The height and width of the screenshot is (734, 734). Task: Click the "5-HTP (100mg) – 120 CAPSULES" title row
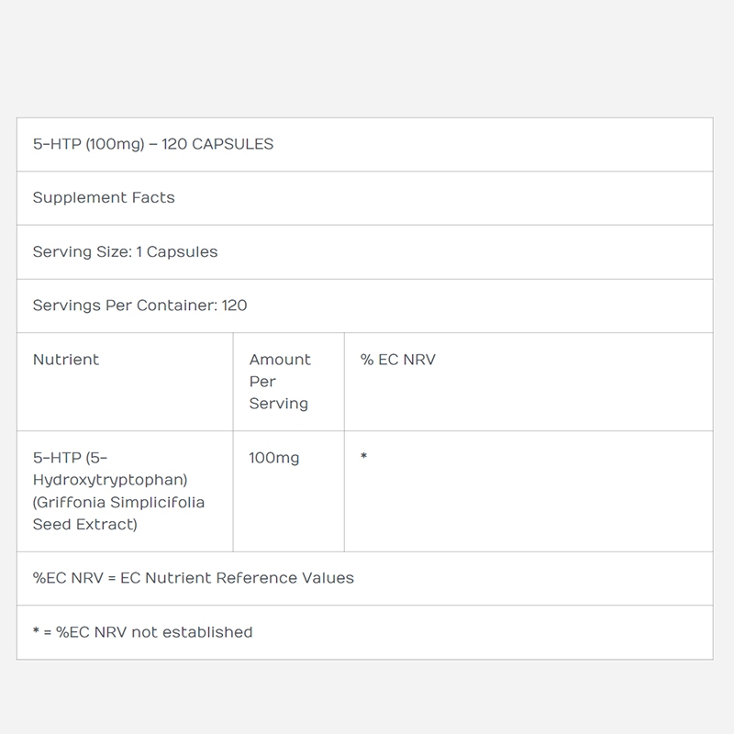point(364,145)
